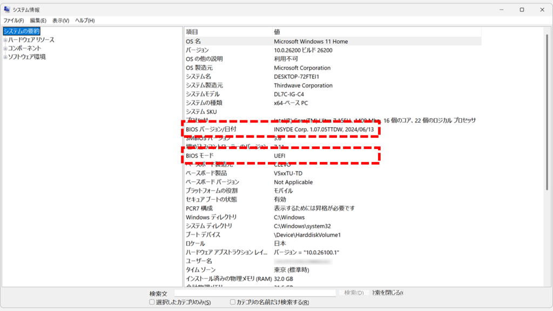Click the 項目 column header
This screenshot has width=553, height=311.
coord(192,32)
